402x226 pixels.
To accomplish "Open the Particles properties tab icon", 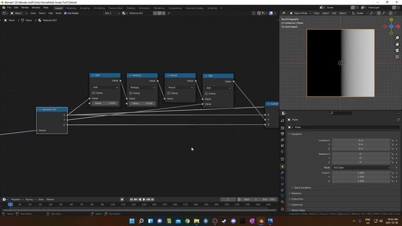I will [x=283, y=178].
